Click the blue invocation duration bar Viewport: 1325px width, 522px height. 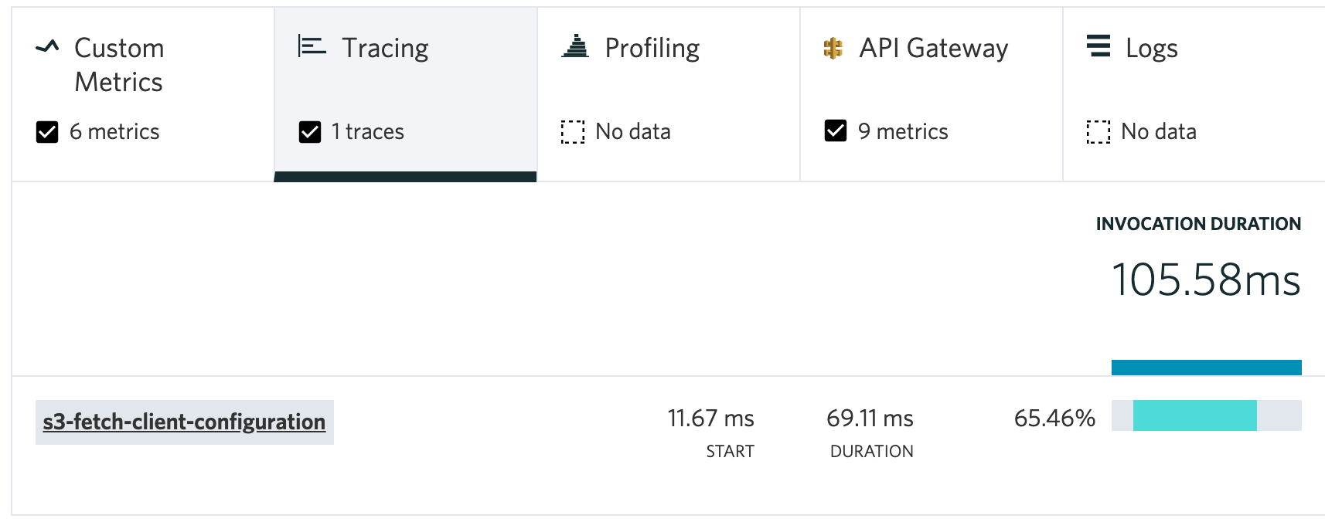click(1206, 368)
